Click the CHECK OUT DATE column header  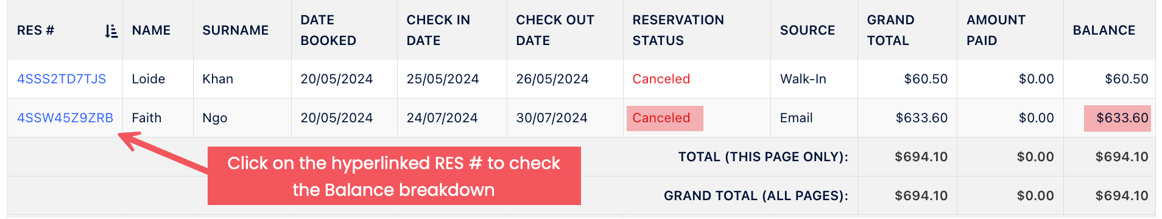[x=555, y=30]
